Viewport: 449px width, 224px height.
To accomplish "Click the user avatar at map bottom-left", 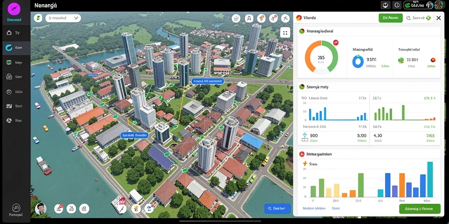I will (x=41, y=209).
